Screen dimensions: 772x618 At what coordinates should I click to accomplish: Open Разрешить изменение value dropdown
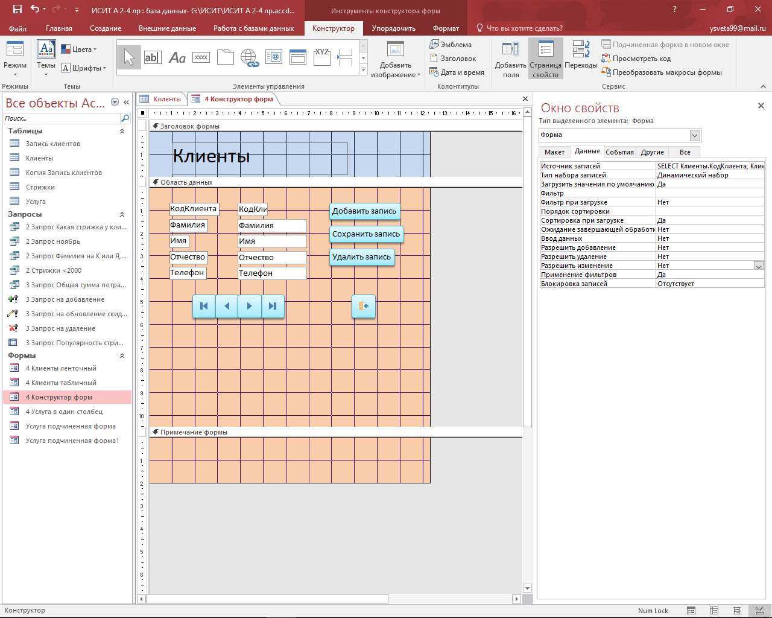[759, 266]
